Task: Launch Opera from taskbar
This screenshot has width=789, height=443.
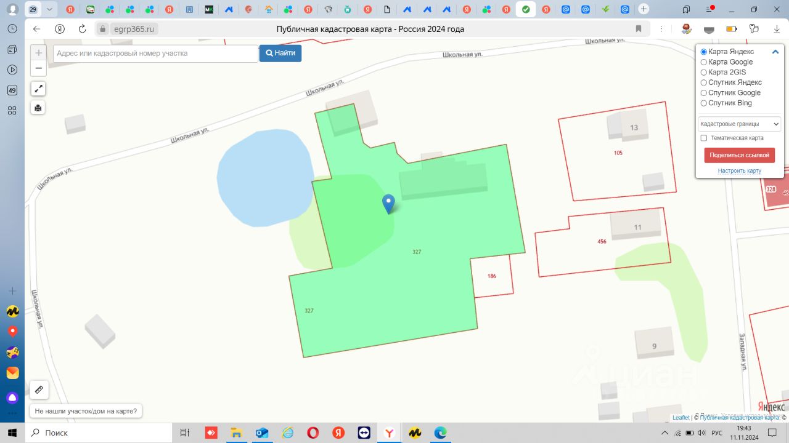Action: pos(313,433)
